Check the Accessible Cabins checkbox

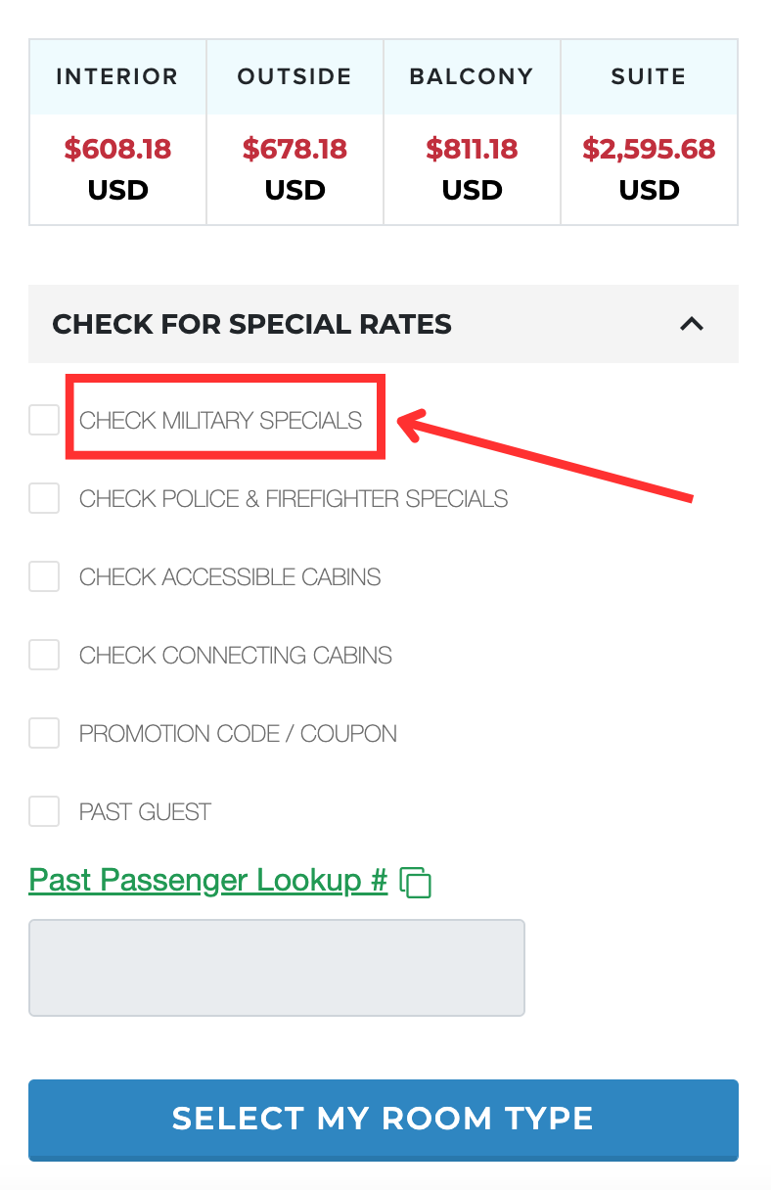[44, 577]
